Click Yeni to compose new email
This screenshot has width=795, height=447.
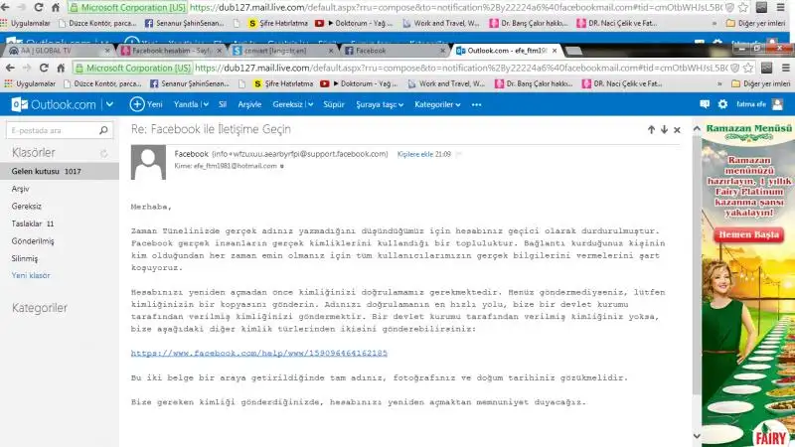[147, 104]
